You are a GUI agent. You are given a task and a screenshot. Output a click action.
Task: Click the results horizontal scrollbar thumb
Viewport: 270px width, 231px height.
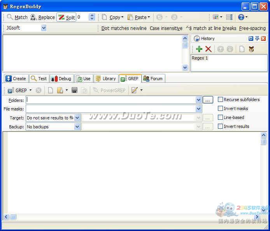(13, 217)
